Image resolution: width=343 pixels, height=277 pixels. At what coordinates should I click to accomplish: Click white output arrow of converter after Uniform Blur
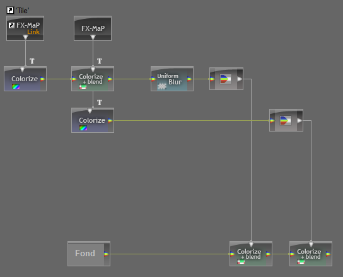click(240, 79)
